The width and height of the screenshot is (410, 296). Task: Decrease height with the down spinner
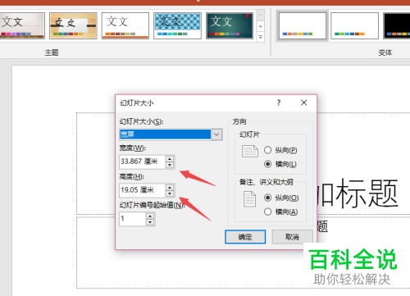(x=170, y=194)
